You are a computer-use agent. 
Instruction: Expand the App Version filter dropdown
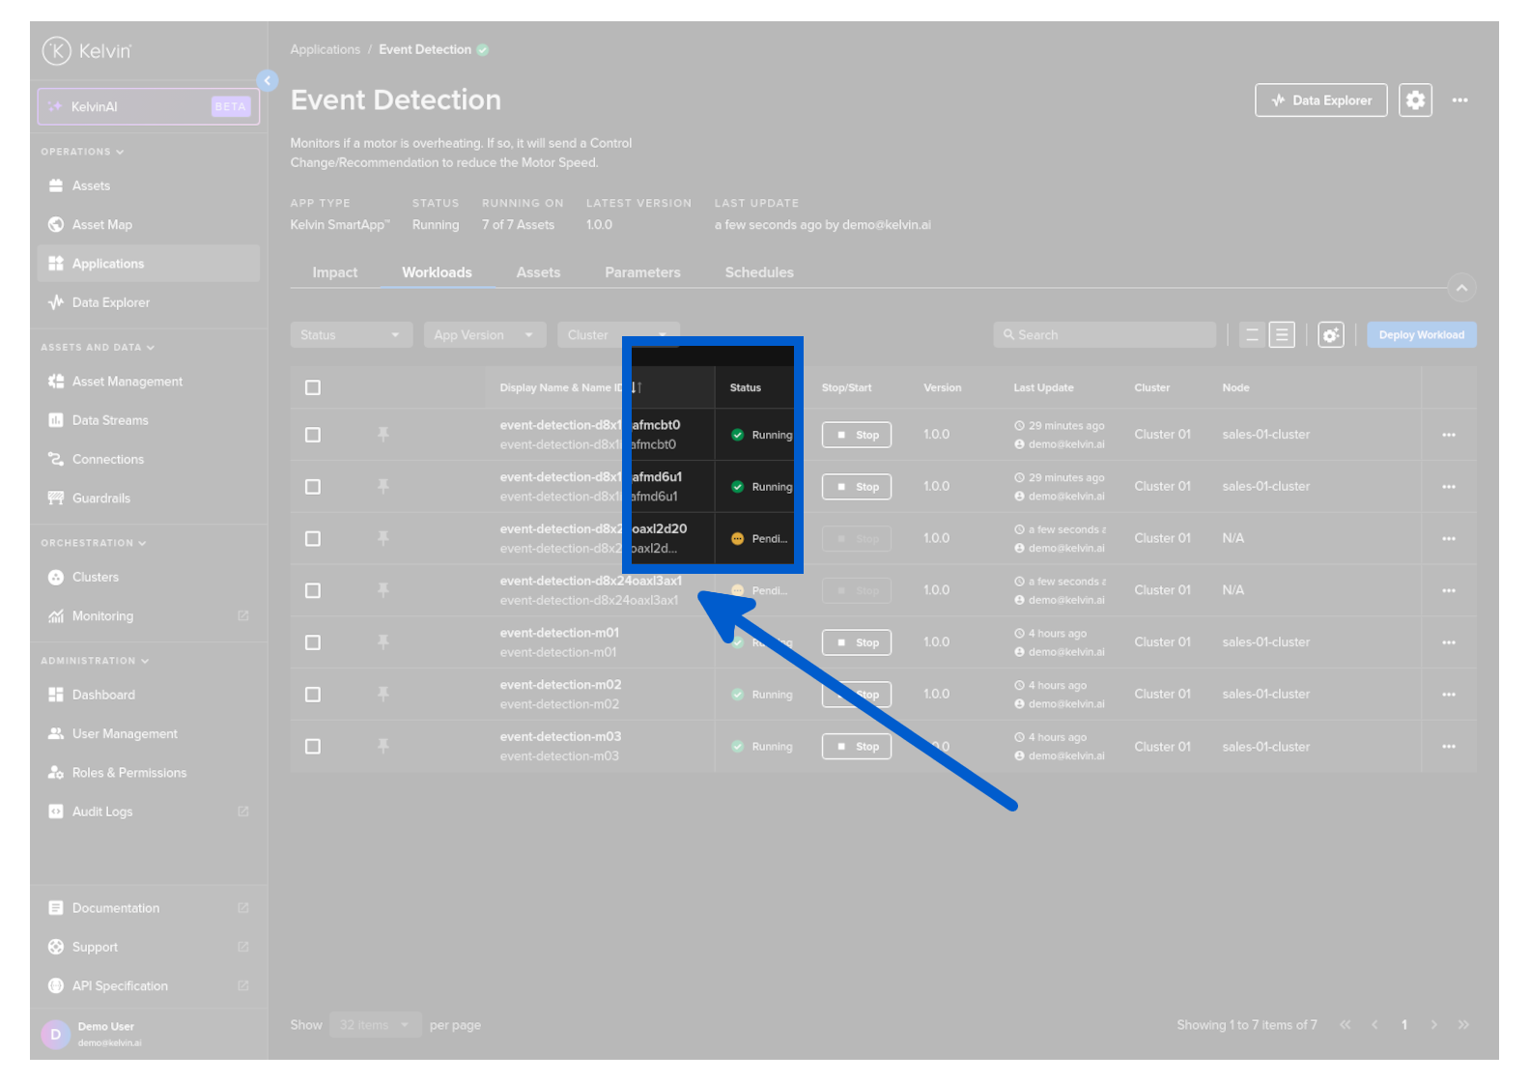(484, 335)
